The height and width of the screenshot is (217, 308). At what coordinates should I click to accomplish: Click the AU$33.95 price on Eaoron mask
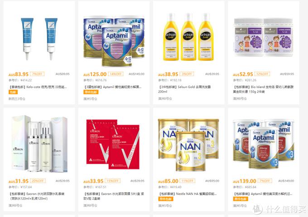(x=93, y=181)
